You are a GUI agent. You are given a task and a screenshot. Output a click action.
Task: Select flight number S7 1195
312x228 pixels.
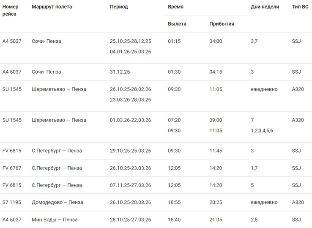tap(12, 202)
